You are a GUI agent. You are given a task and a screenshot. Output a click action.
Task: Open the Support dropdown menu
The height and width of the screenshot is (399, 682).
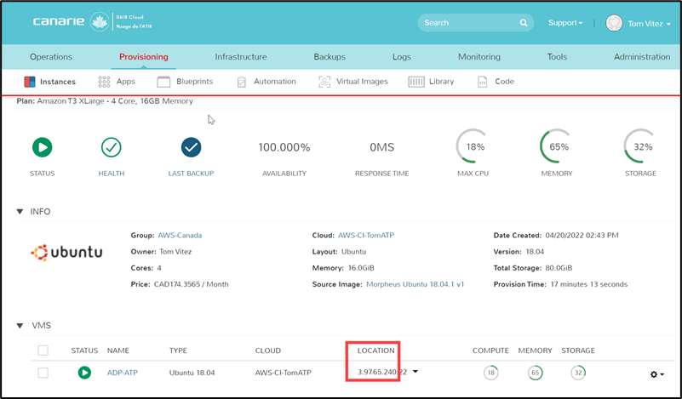click(565, 23)
